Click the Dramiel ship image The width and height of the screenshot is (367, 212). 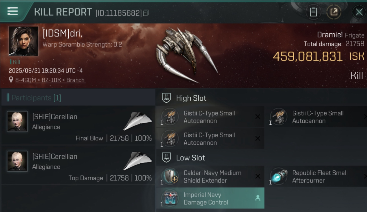tap(187, 55)
